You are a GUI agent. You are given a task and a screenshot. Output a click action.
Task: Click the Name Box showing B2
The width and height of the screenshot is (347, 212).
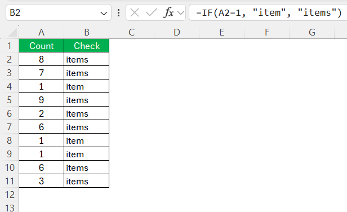tap(59, 12)
